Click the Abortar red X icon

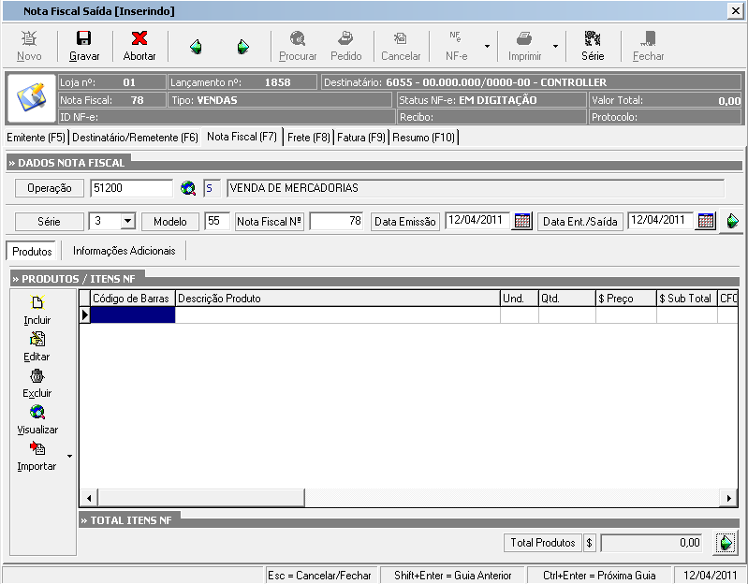pyautogui.click(x=139, y=39)
